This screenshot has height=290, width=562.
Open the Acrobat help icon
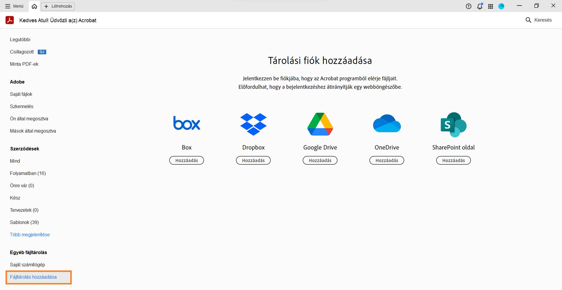click(x=469, y=6)
